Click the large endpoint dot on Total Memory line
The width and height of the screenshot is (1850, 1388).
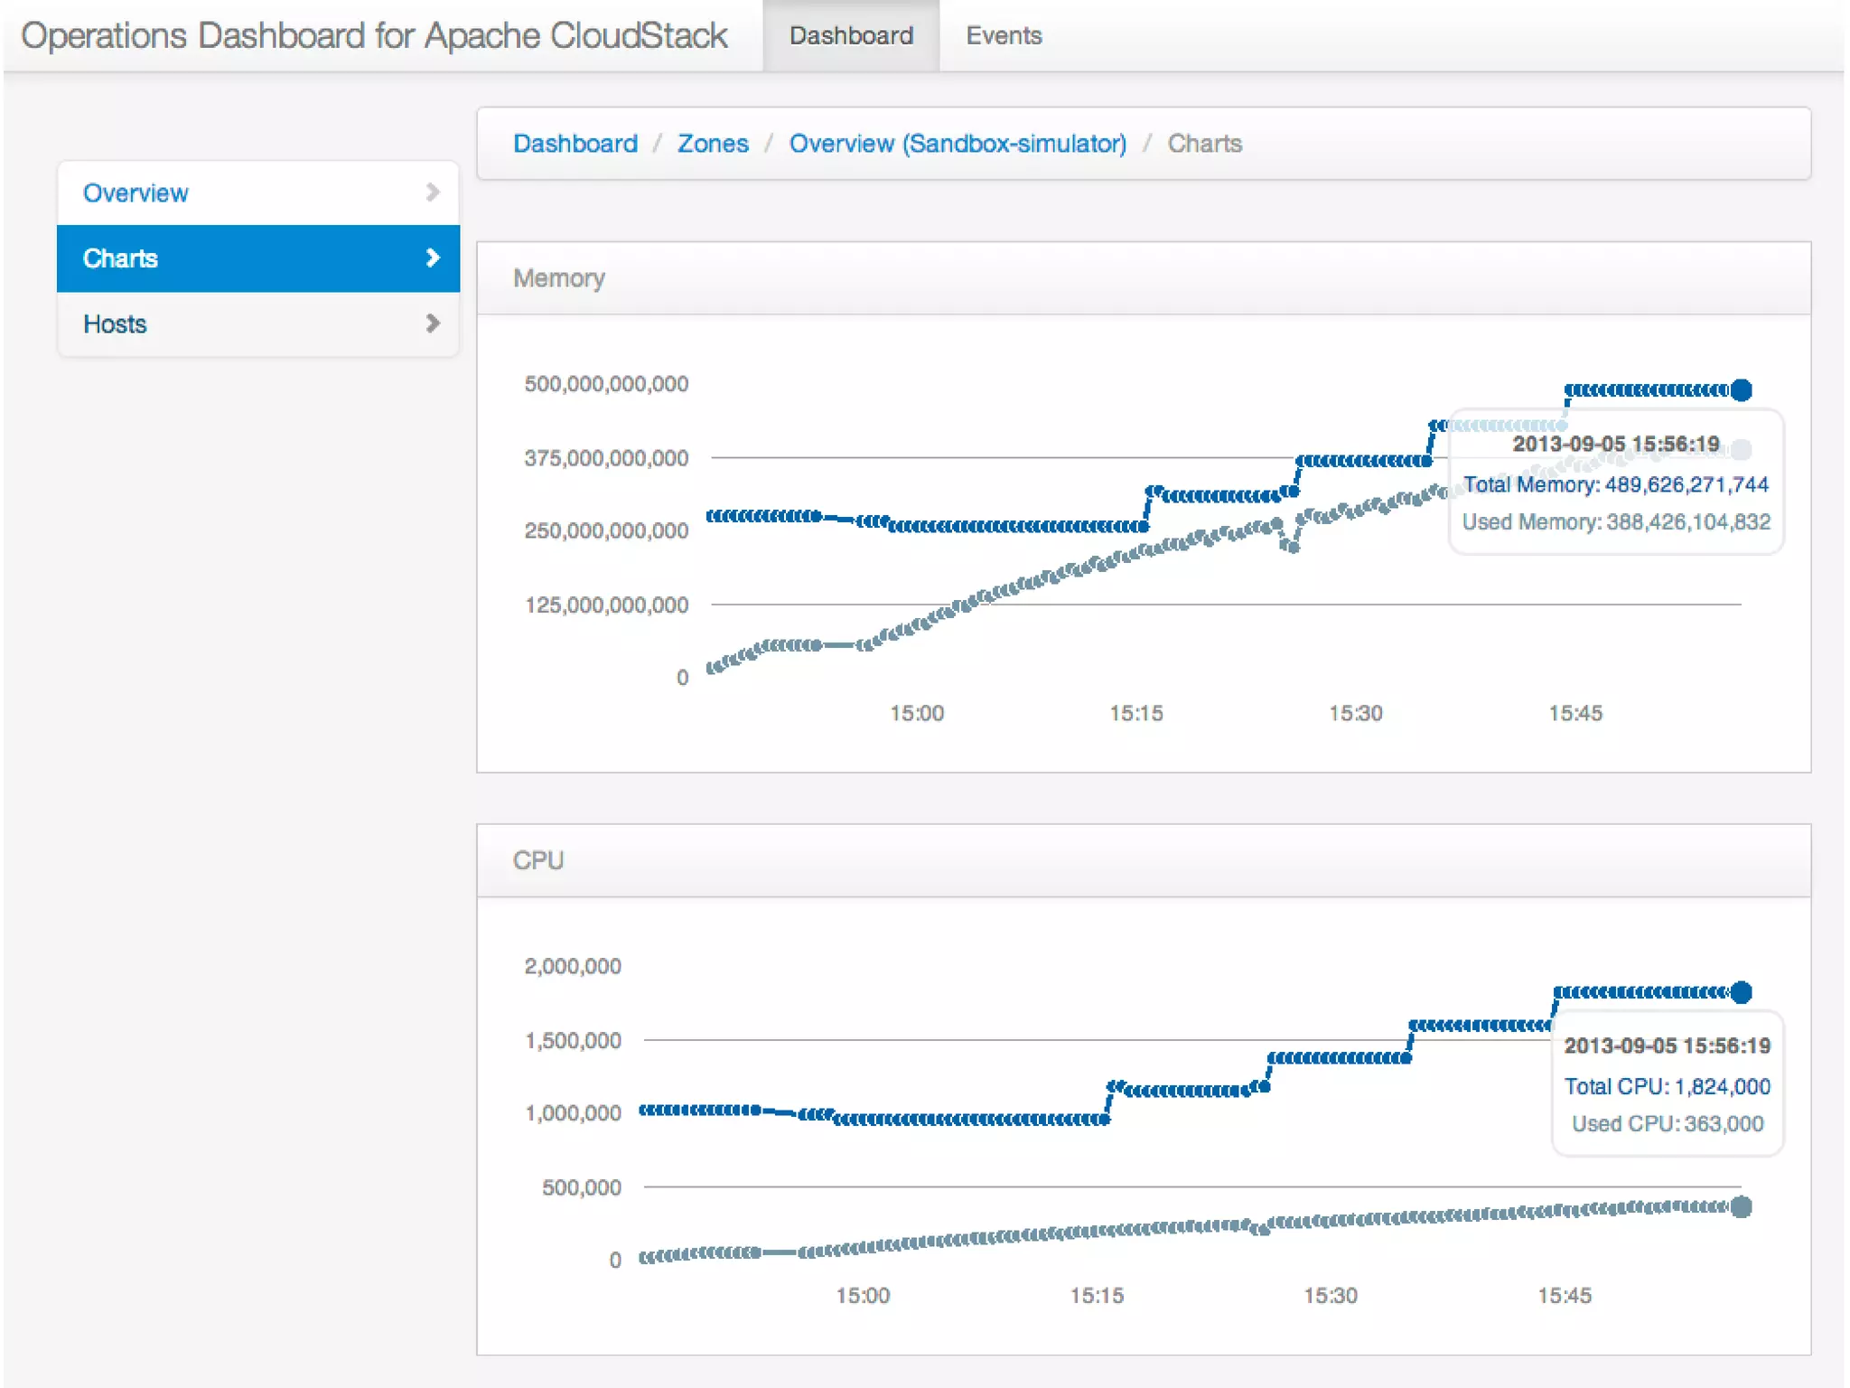(x=1741, y=390)
